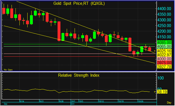Click the yellow 4025.16 current price tag

[164, 51]
